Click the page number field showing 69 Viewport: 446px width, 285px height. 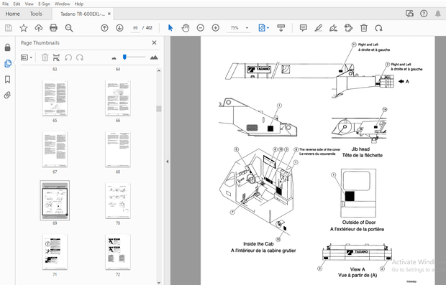click(x=135, y=28)
